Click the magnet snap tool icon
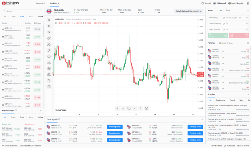 pyautogui.click(x=49, y=68)
